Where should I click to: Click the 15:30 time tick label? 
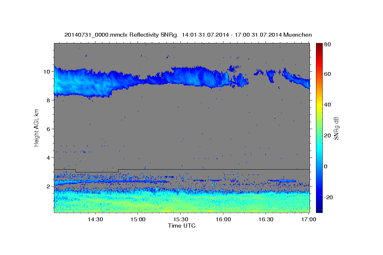(181, 219)
